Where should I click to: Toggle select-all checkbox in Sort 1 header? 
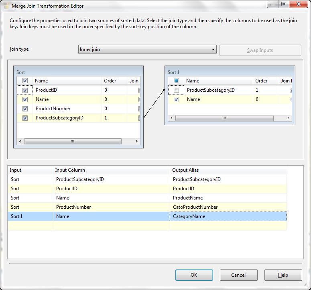click(x=176, y=81)
